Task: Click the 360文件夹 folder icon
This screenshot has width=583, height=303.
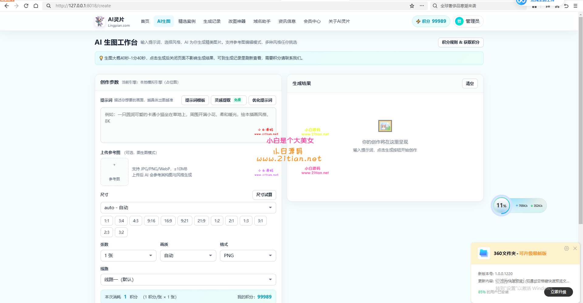Action: (484, 253)
